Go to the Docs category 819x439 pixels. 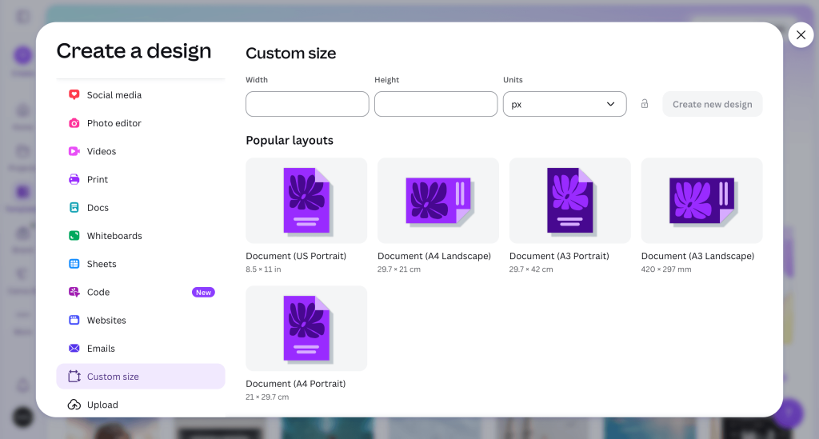point(141,207)
